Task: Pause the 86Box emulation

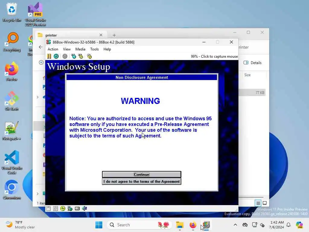Action: (x=49, y=56)
